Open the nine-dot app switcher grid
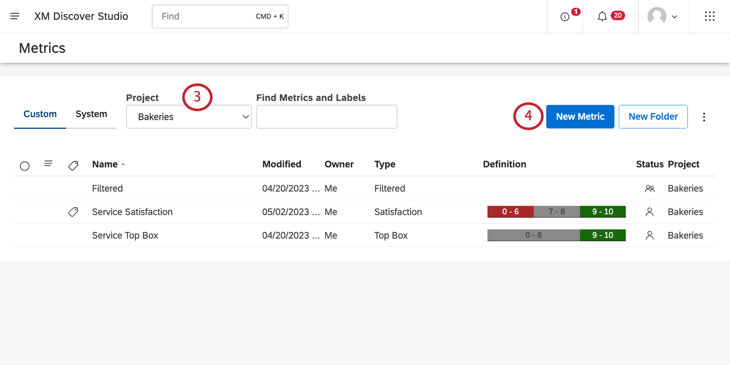This screenshot has width=730, height=365. click(709, 16)
